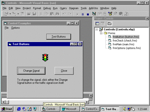Viewport: 150px width, 112px height.
Task: Open the Query menu
Action: [x=63, y=8]
